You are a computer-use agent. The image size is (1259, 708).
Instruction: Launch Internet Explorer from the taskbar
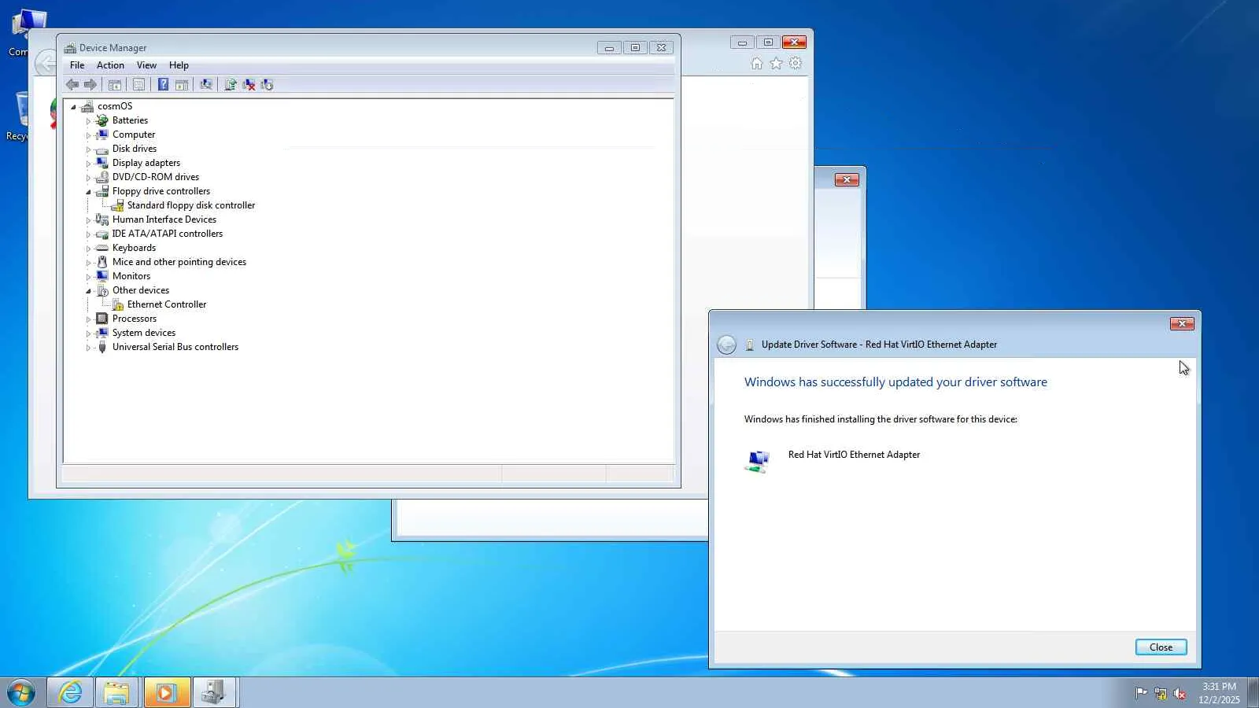pos(70,693)
